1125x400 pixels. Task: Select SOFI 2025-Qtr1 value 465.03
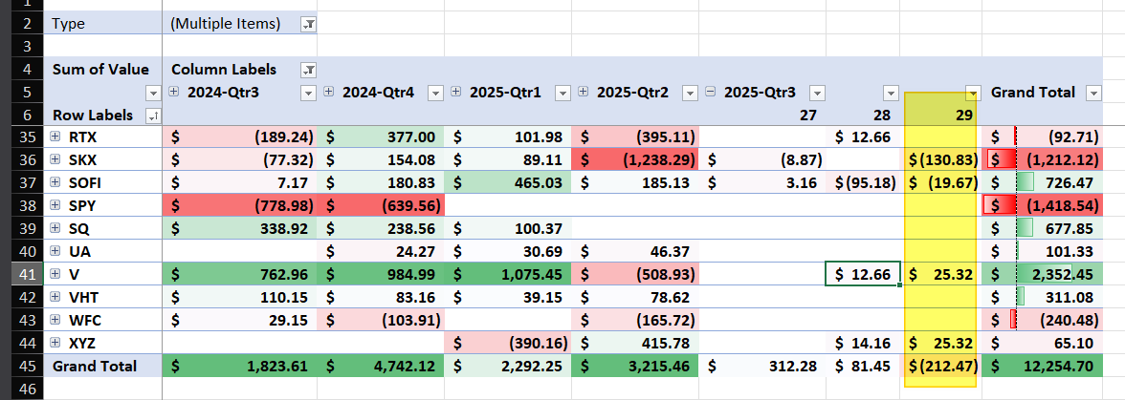point(507,183)
